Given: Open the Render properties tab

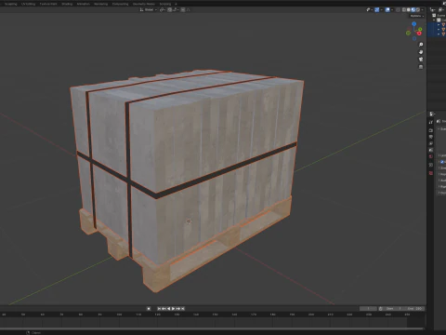Looking at the screenshot, I should click(431, 130).
